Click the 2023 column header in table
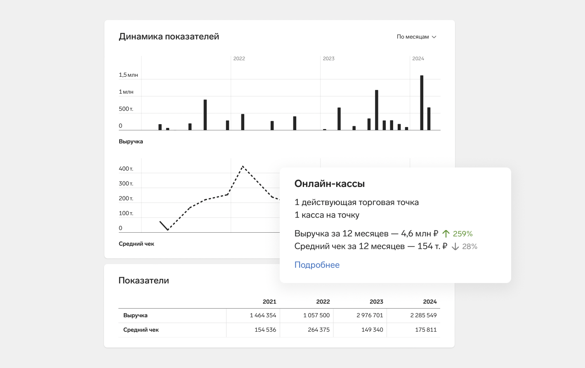 [x=376, y=302]
